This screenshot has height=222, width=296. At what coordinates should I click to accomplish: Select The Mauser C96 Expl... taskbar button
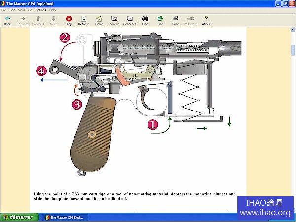(x=65, y=217)
